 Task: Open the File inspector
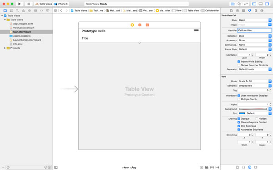click(x=231, y=10)
